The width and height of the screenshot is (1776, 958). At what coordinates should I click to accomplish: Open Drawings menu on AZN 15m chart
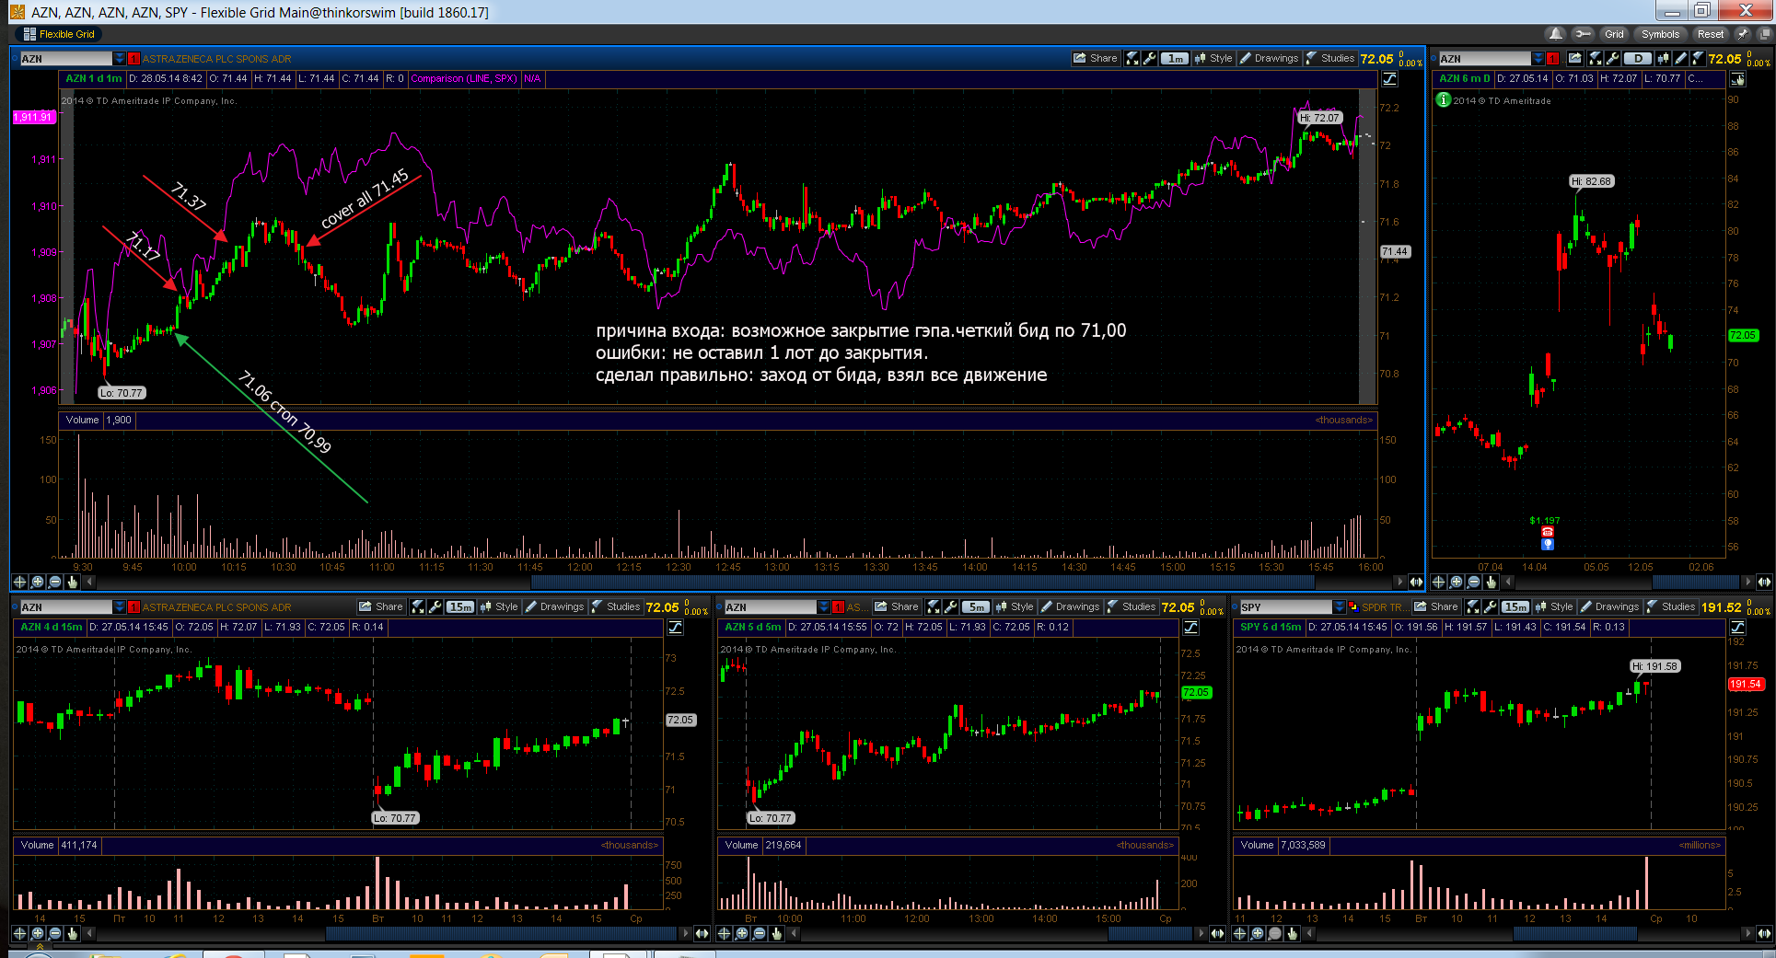554,606
